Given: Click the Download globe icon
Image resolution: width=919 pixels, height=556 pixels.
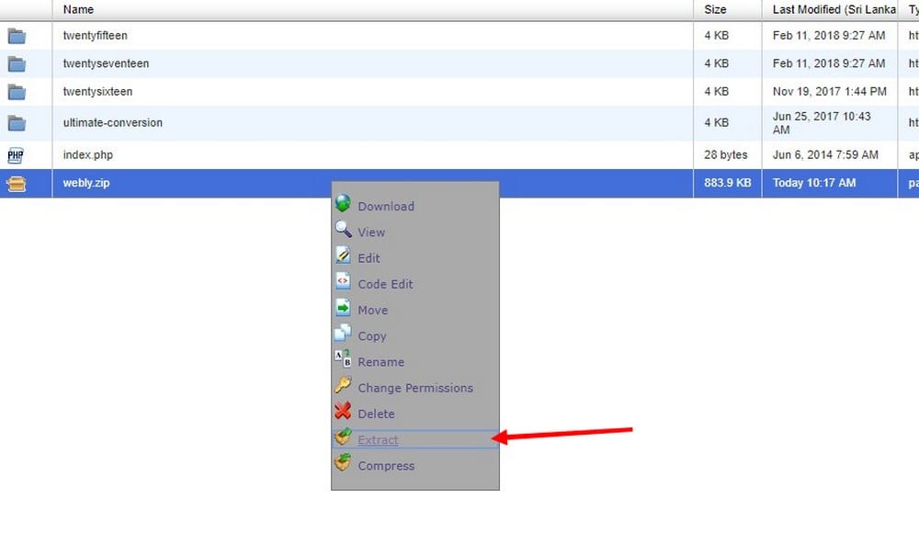Looking at the screenshot, I should click(x=343, y=205).
